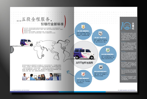Click the small purple van on left page
Image resolution: width=147 pixels, height=99 pixels.
coord(26,43)
